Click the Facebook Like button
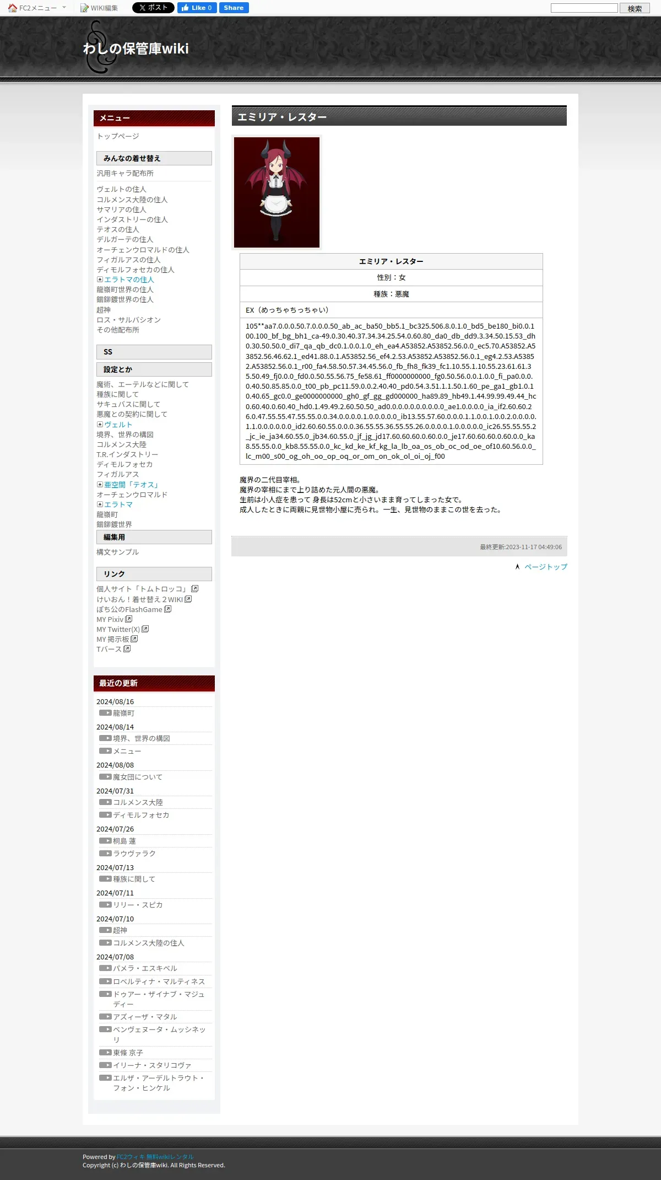Viewport: 661px width, 1180px height. pos(197,8)
